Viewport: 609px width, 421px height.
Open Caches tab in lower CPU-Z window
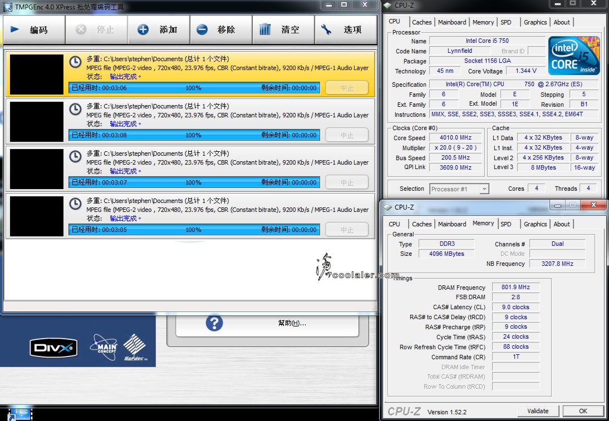[x=422, y=224]
